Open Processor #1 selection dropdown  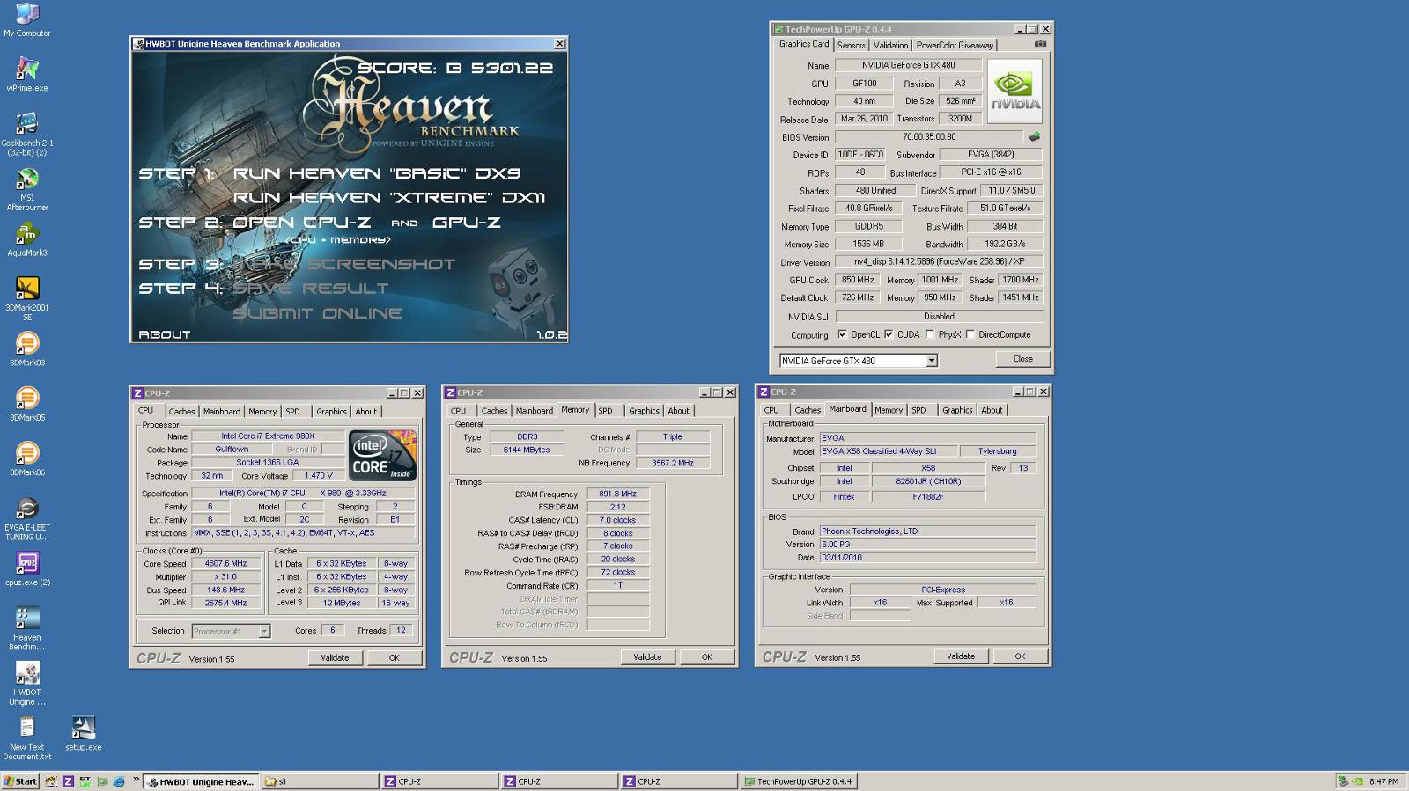pos(263,631)
